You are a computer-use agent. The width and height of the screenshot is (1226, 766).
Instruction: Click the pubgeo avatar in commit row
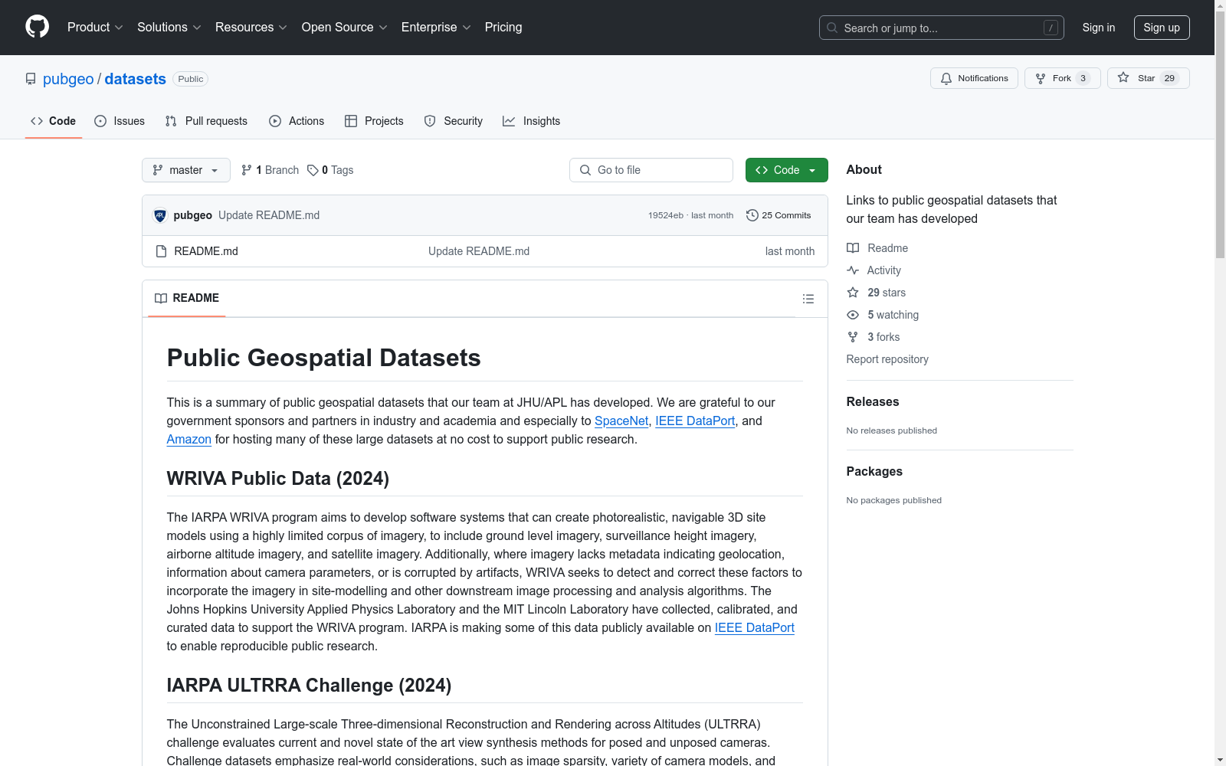(160, 215)
